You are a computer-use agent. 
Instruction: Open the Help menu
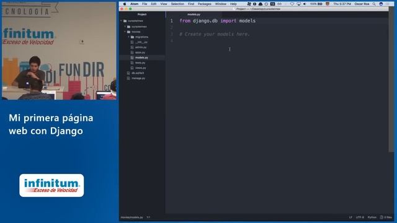(233, 4)
